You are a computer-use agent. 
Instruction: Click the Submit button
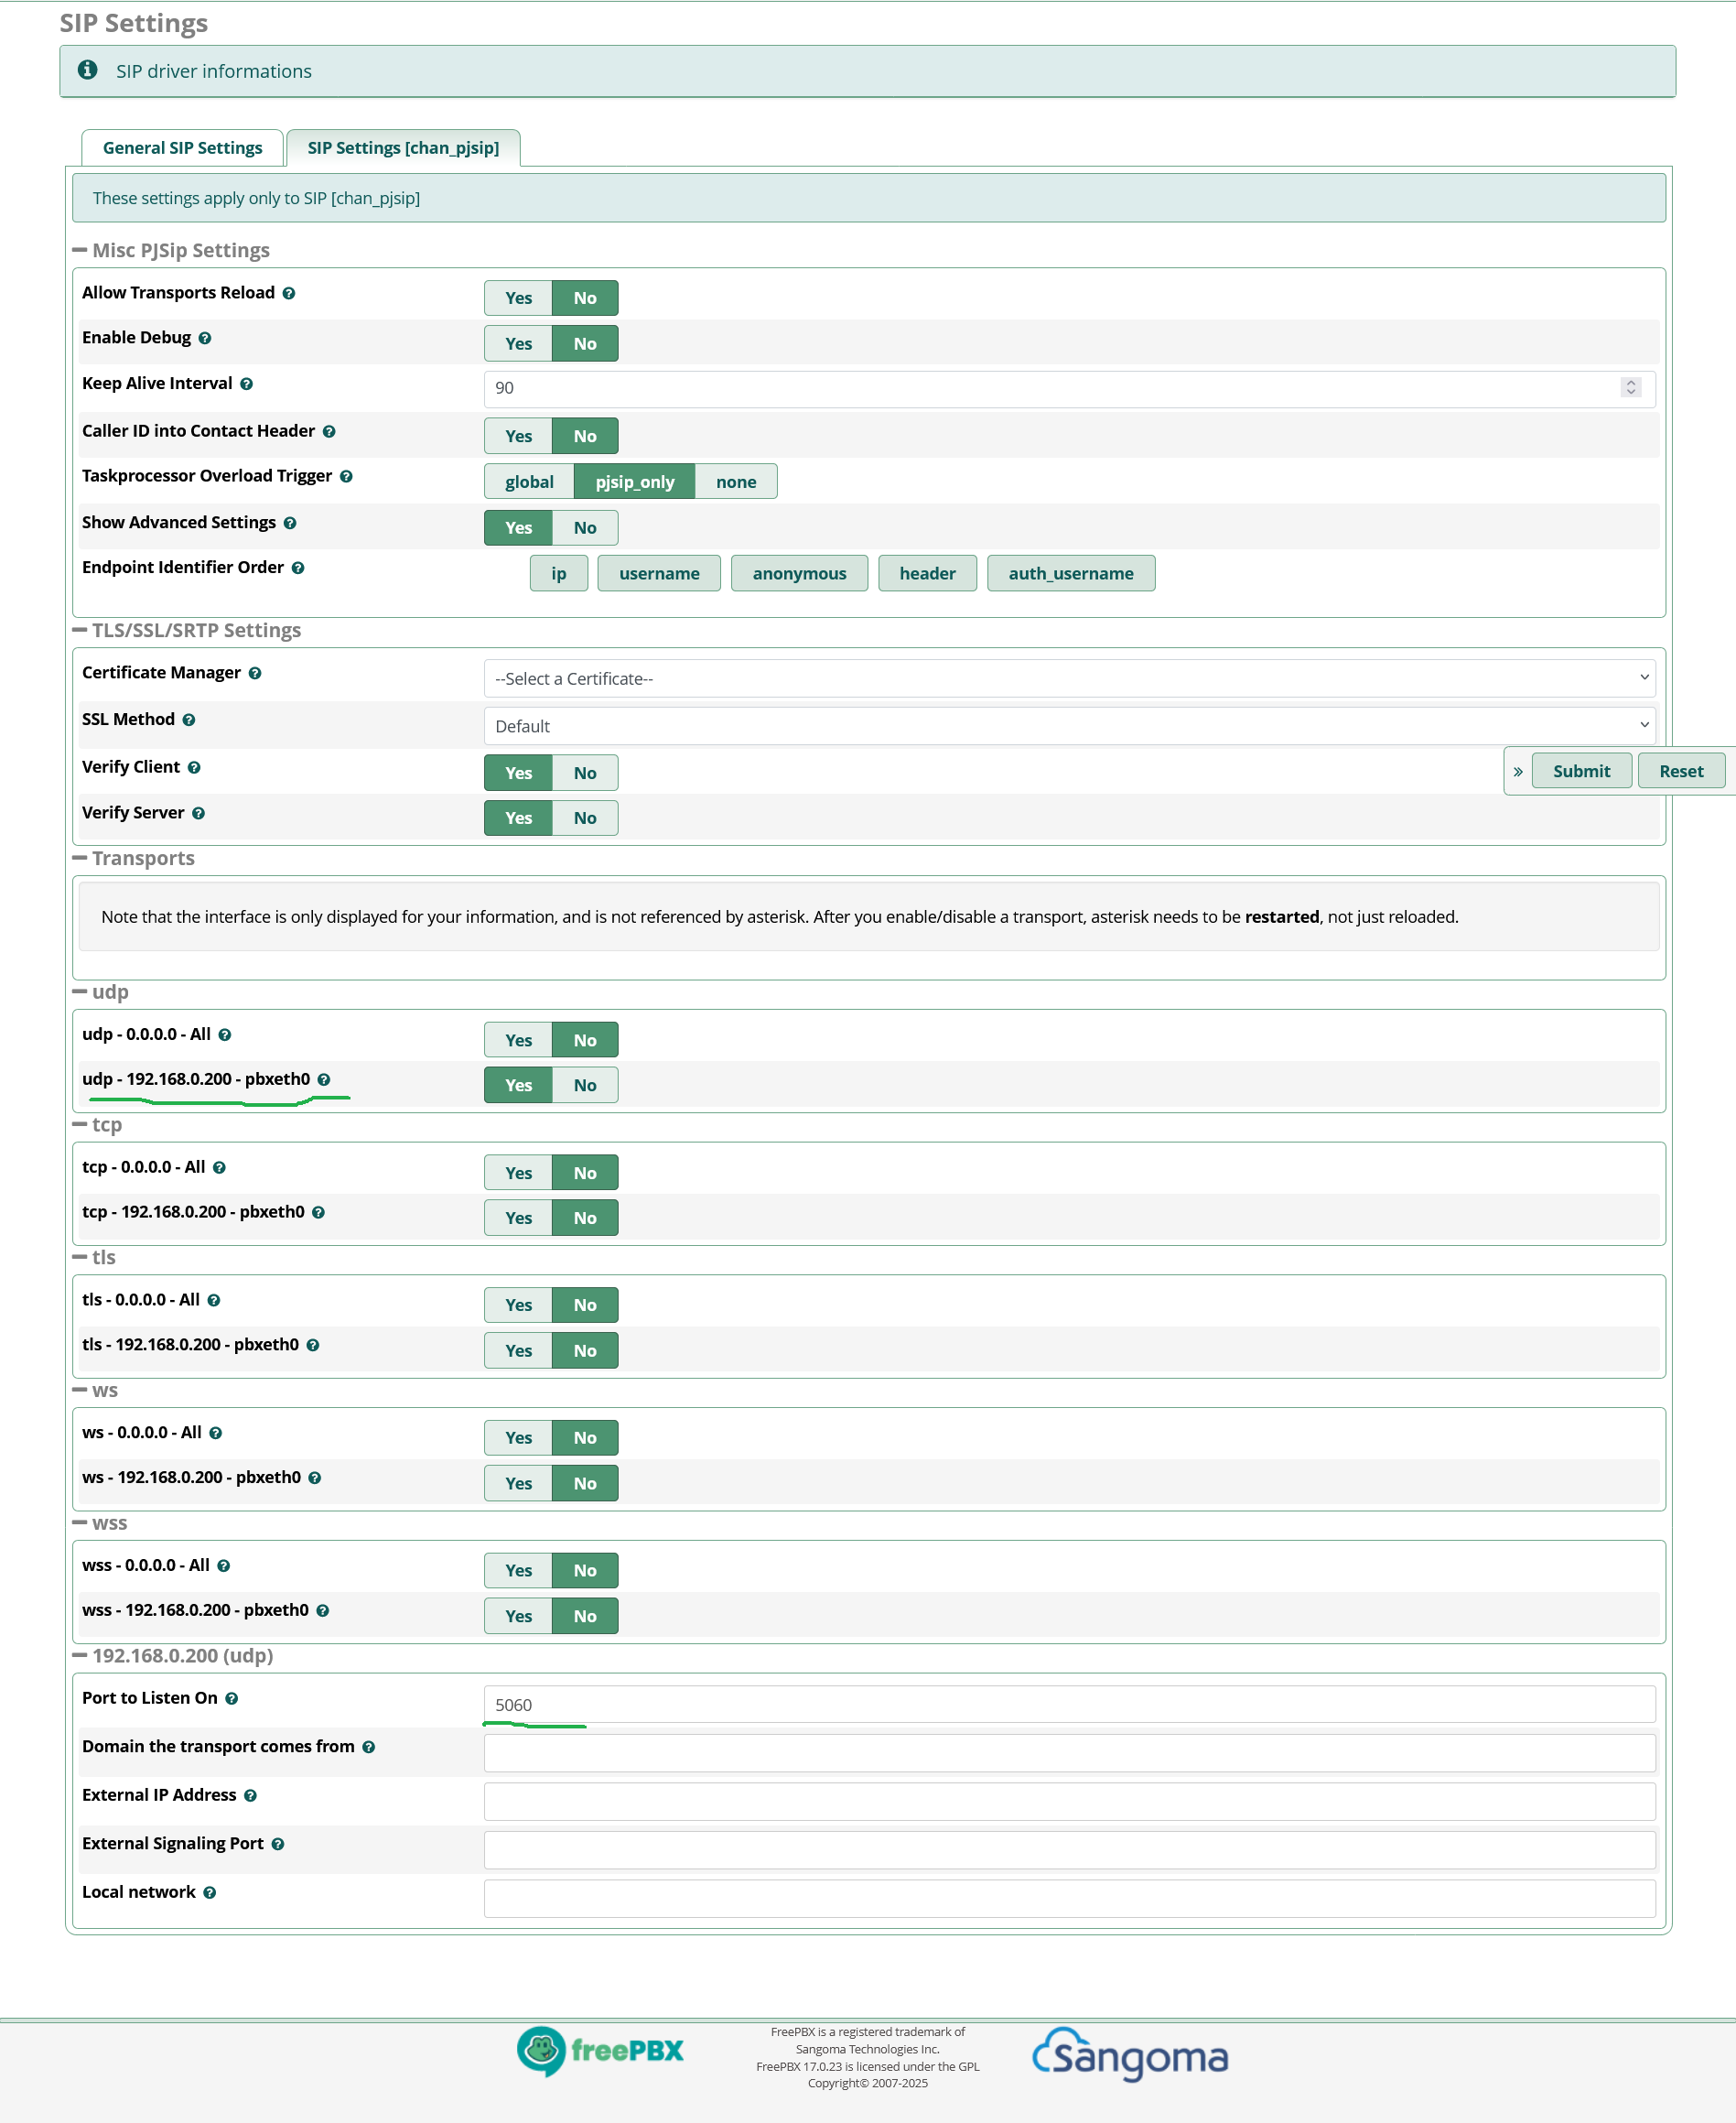pyautogui.click(x=1580, y=772)
